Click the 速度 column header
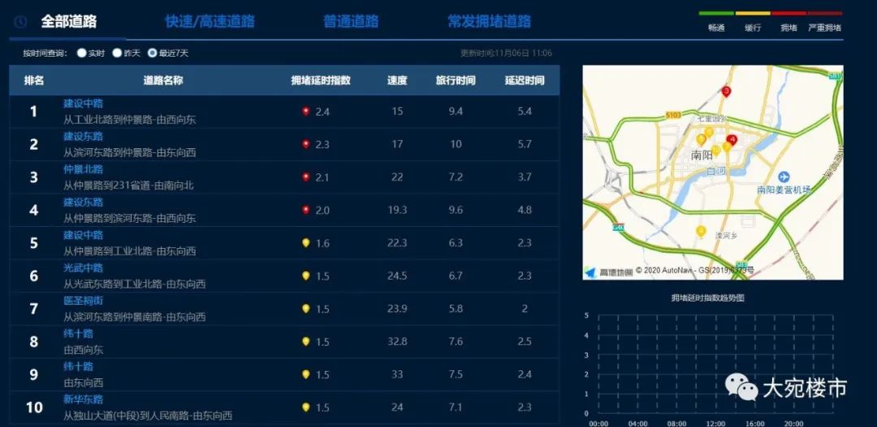Viewport: 877px width, 427px height. point(397,80)
